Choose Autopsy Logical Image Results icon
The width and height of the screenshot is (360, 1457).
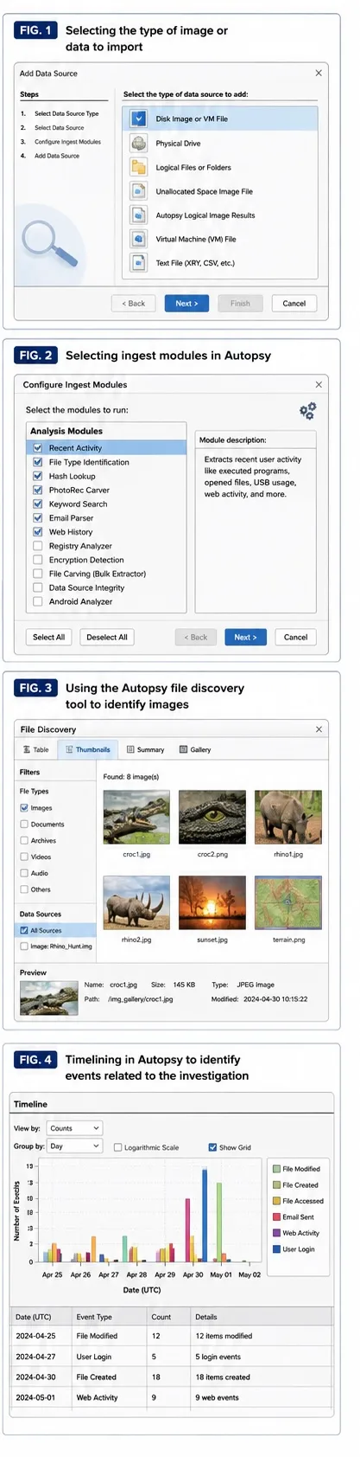[139, 215]
